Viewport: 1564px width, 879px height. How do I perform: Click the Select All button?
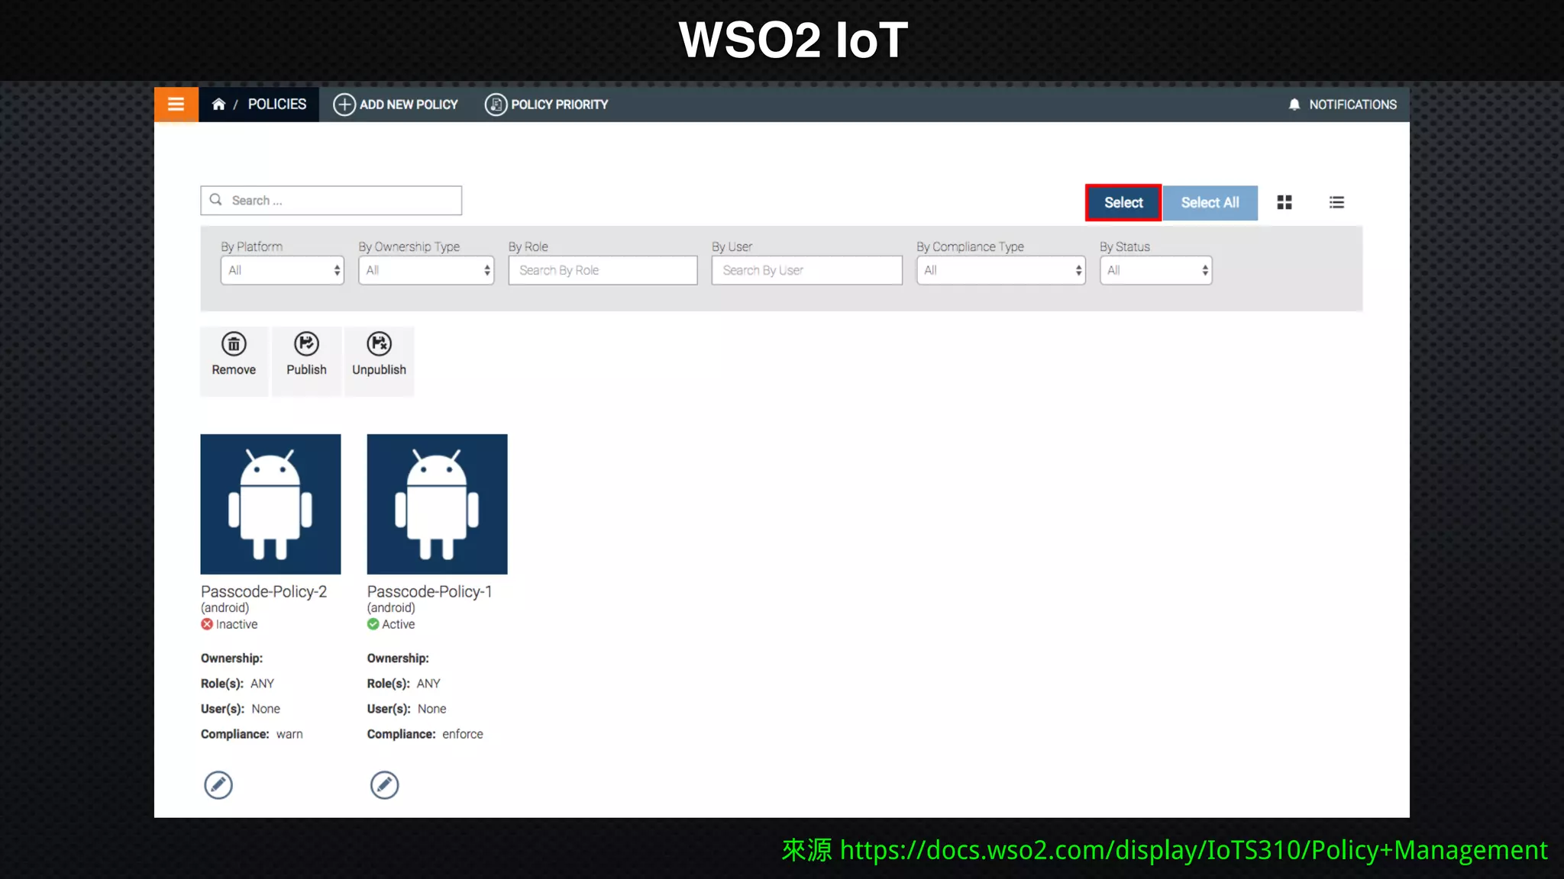coord(1210,203)
